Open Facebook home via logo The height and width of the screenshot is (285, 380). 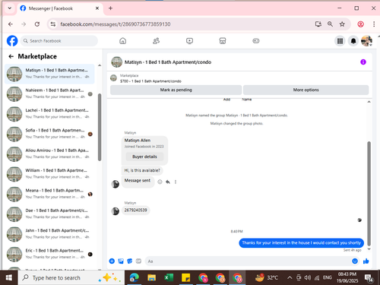coord(12,41)
